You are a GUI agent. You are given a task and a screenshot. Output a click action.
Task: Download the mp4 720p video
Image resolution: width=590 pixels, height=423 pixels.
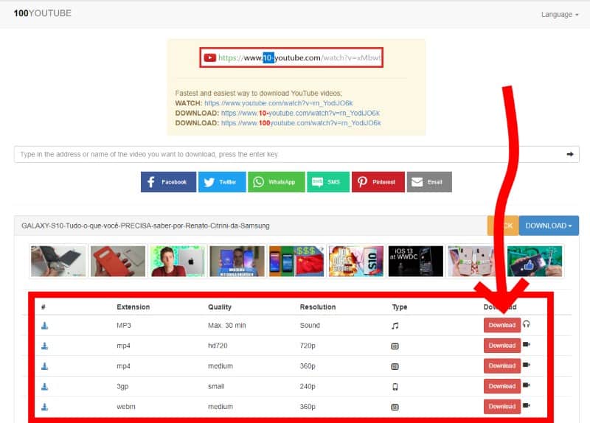(x=502, y=345)
